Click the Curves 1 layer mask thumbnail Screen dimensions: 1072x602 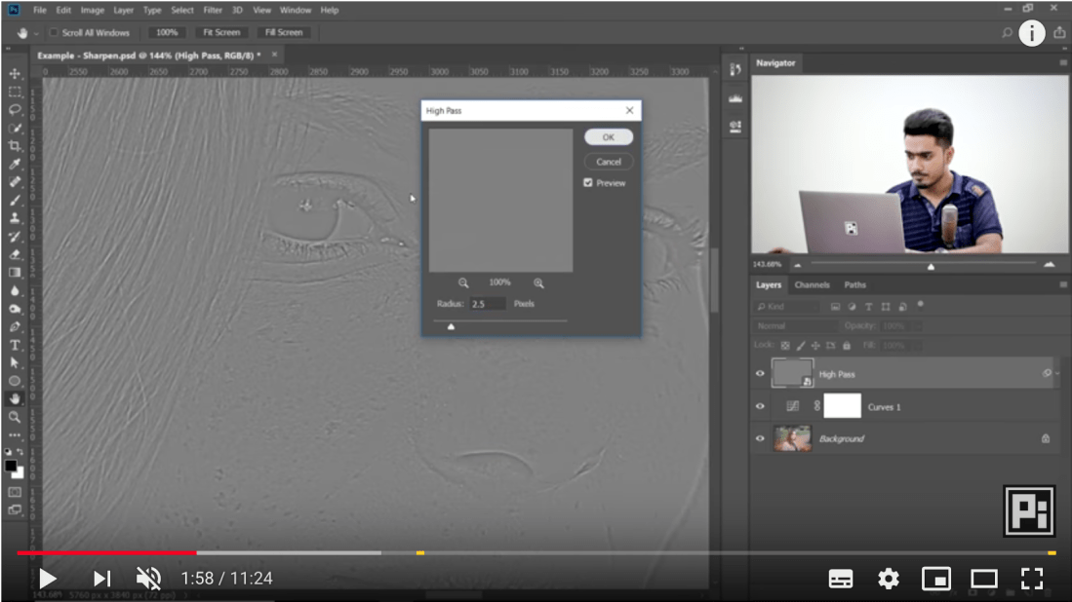[842, 406]
